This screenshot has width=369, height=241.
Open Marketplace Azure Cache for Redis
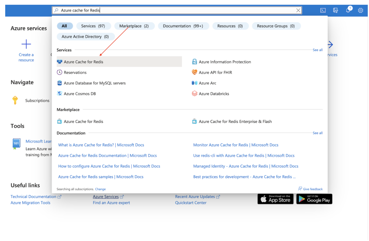[x=83, y=122]
